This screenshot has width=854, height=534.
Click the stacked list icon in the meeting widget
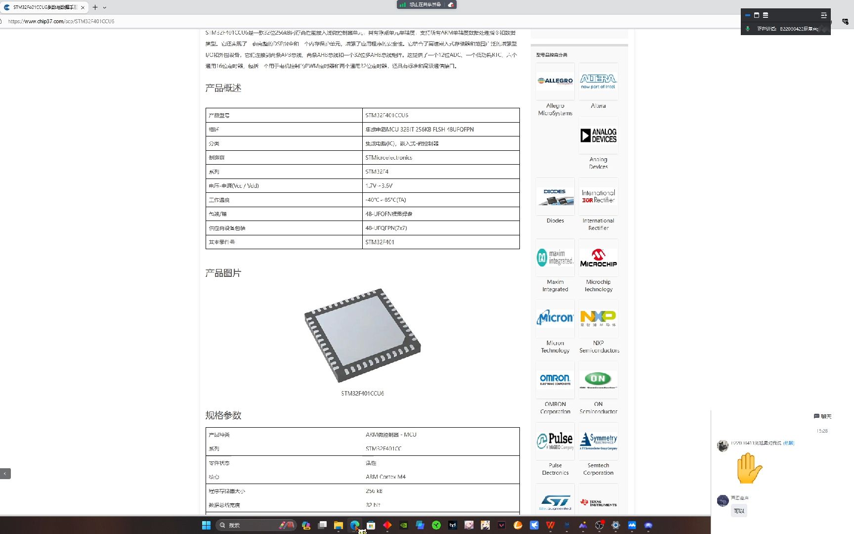[x=766, y=15]
